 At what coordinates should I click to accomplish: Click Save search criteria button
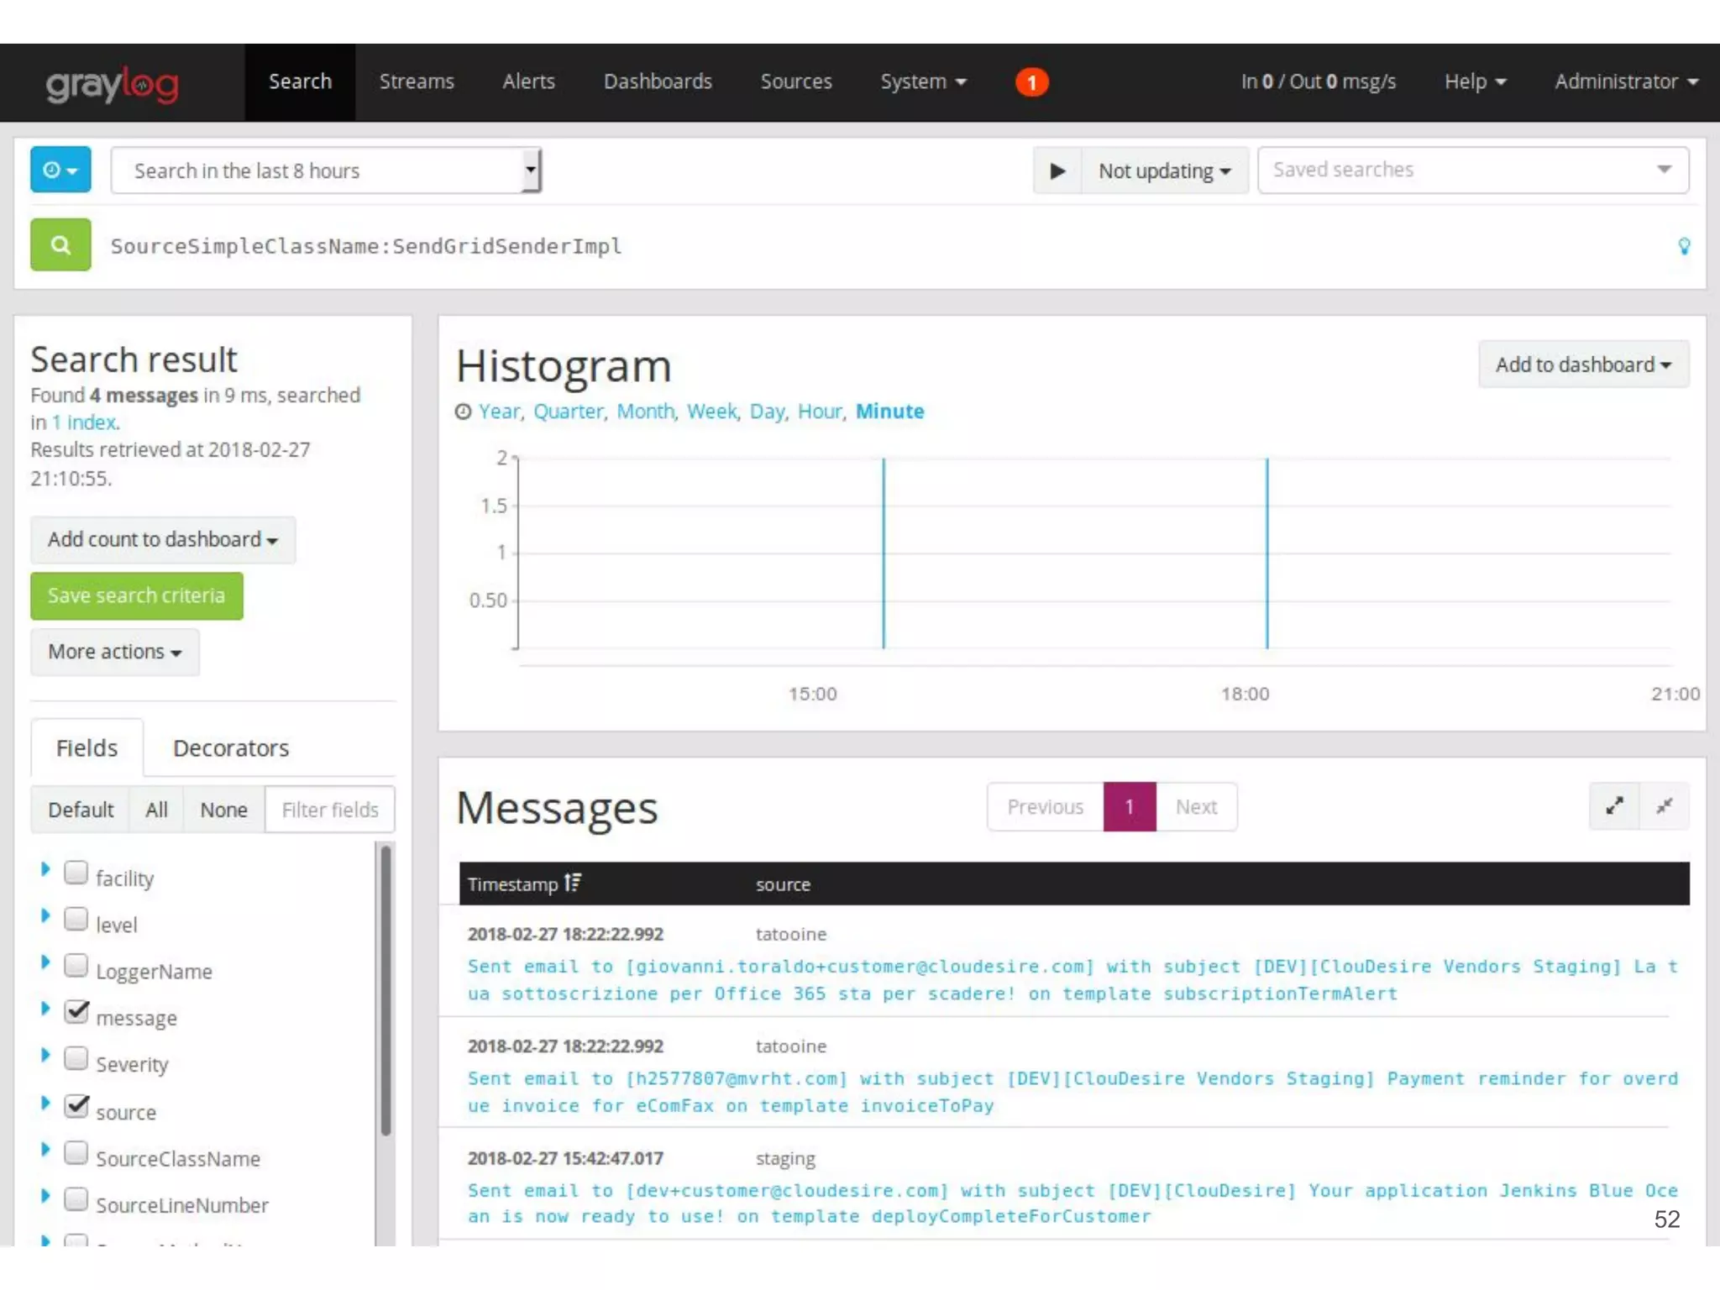tap(137, 596)
